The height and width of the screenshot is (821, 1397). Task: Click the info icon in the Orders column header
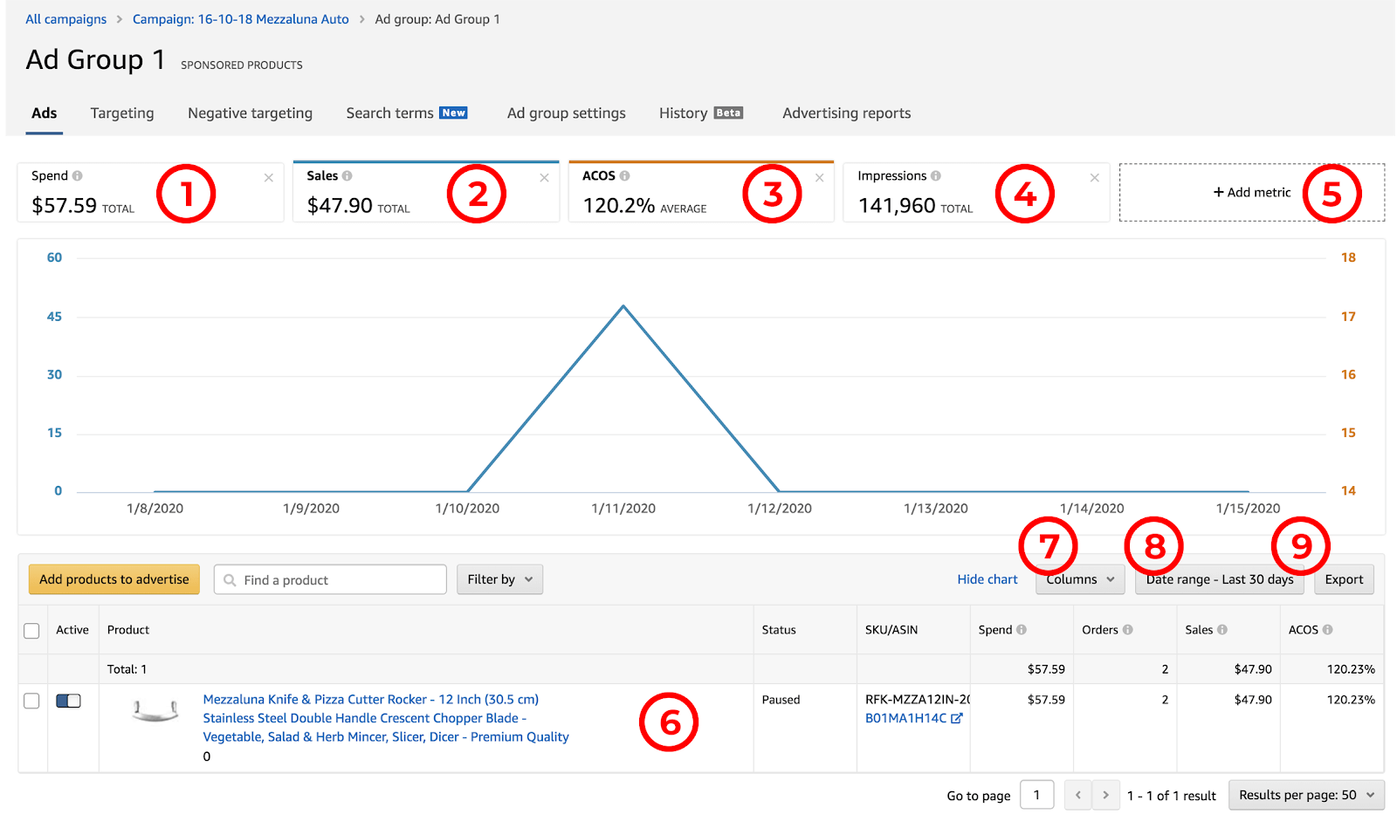click(x=1127, y=629)
